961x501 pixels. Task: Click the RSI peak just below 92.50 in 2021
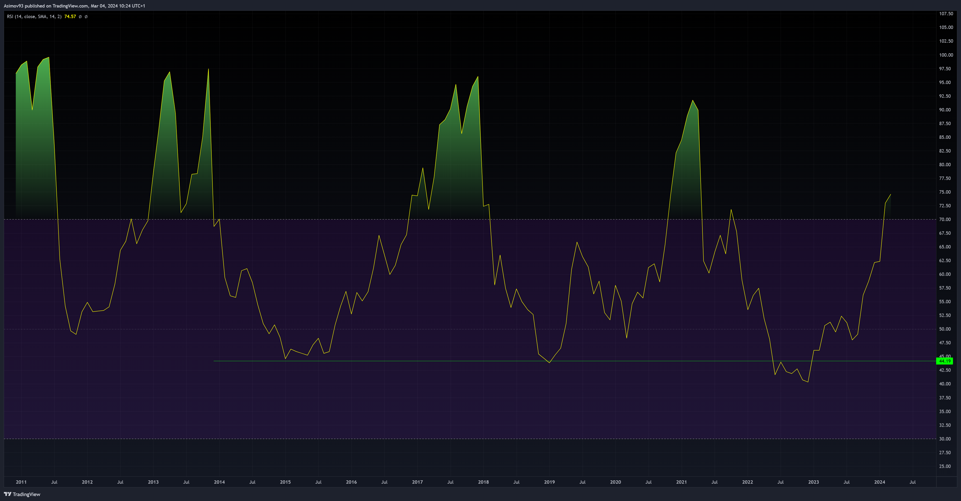692,101
